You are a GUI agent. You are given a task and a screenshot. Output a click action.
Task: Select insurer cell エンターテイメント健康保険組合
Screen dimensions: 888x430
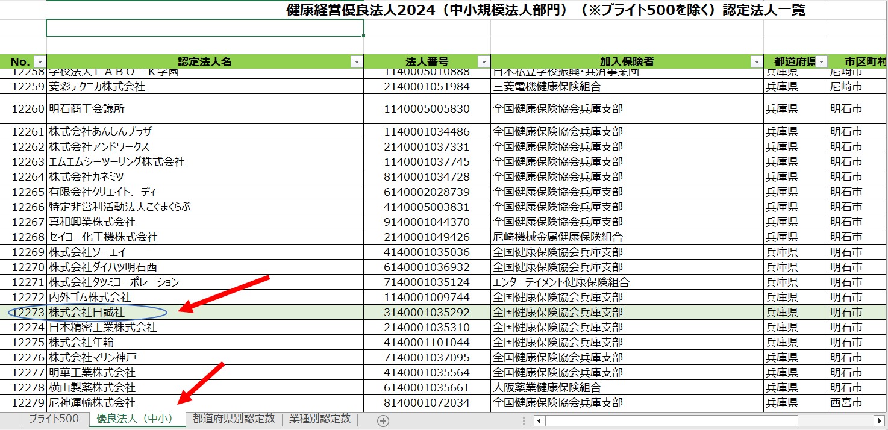(x=627, y=282)
